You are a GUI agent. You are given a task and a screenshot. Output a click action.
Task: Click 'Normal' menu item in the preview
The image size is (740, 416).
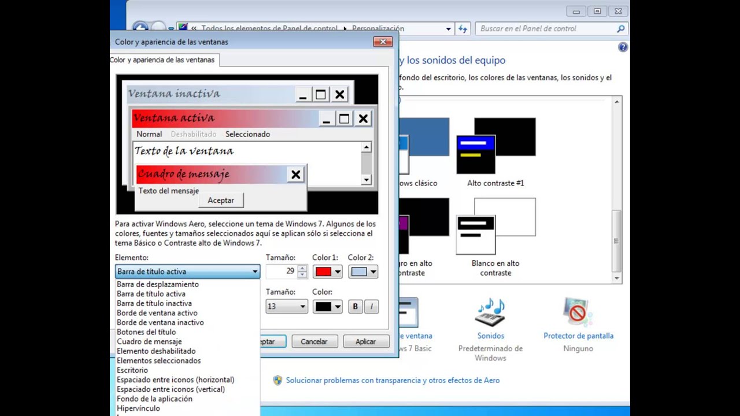click(x=149, y=134)
